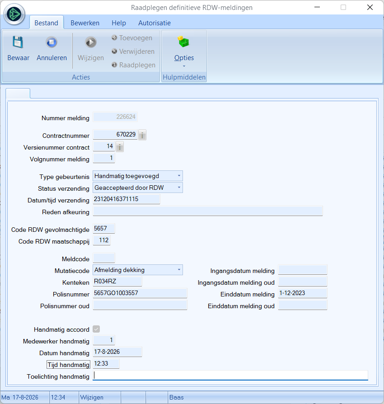Screen dimensions: 384x404
Task: Click the Raadplegen label text
Action: 137,65
